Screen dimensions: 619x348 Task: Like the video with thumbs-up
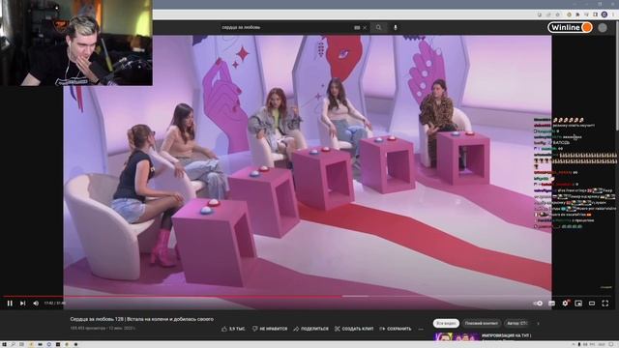[233, 329]
